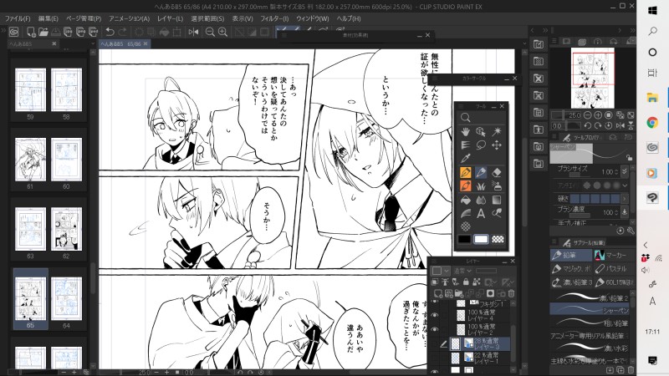Image resolution: width=669 pixels, height=376 pixels.
Task: Select the white sub color swatch
Action: click(x=481, y=239)
